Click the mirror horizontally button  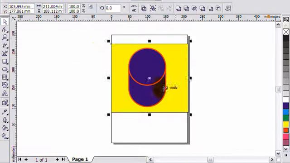click(x=134, y=6)
